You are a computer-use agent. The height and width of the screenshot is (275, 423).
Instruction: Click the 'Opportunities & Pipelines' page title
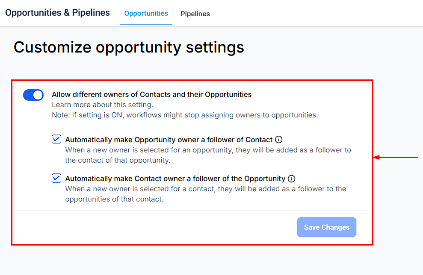57,13
